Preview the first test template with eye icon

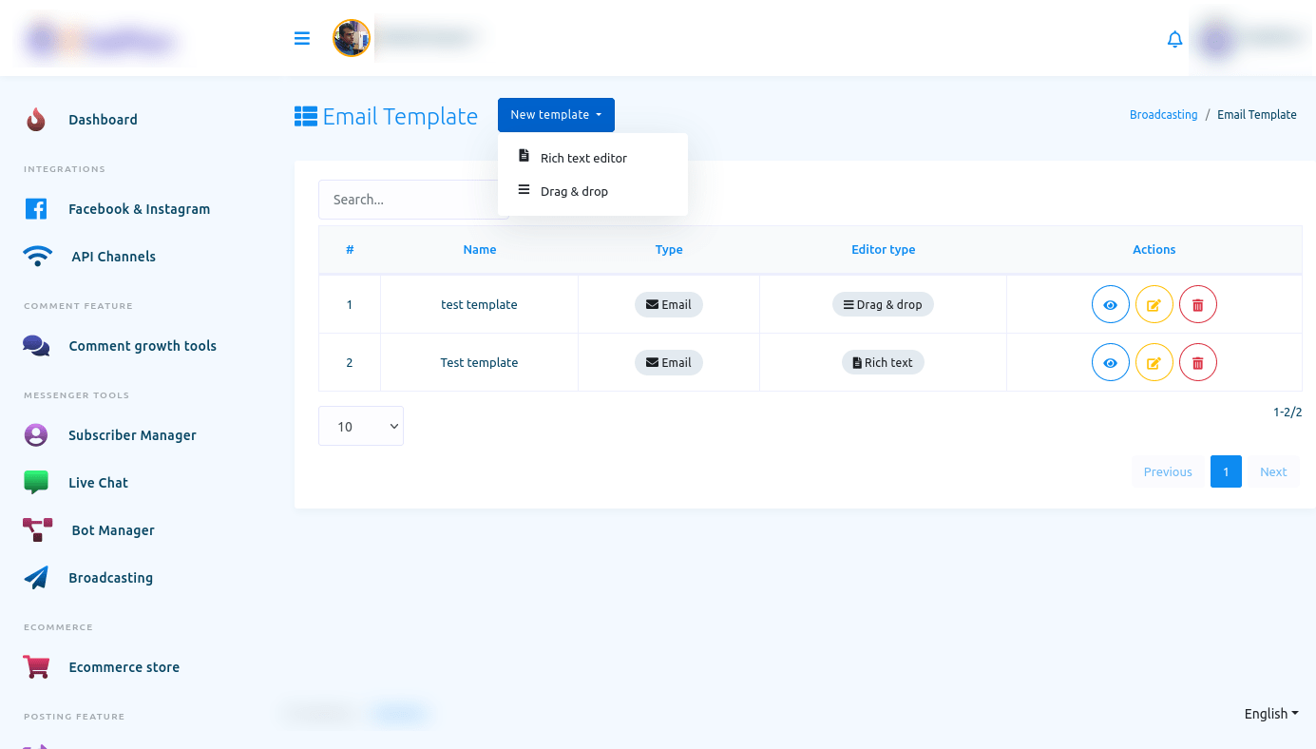point(1110,305)
